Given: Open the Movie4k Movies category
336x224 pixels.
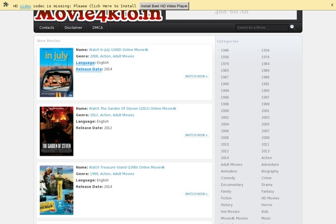Looking at the screenshot, I should pyautogui.click(x=234, y=218).
